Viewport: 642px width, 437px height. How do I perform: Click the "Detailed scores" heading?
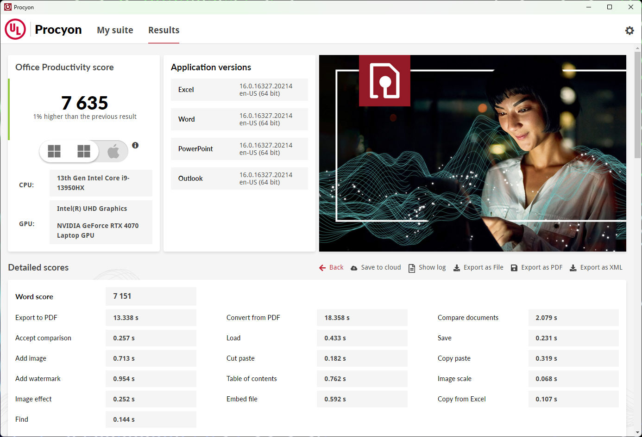point(38,268)
